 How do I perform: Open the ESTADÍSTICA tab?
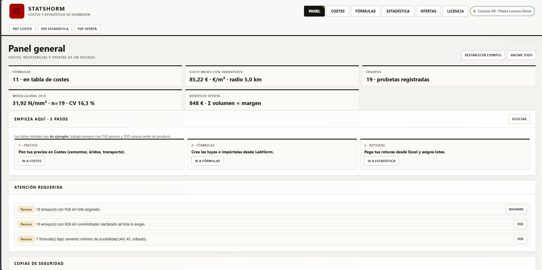(398, 11)
